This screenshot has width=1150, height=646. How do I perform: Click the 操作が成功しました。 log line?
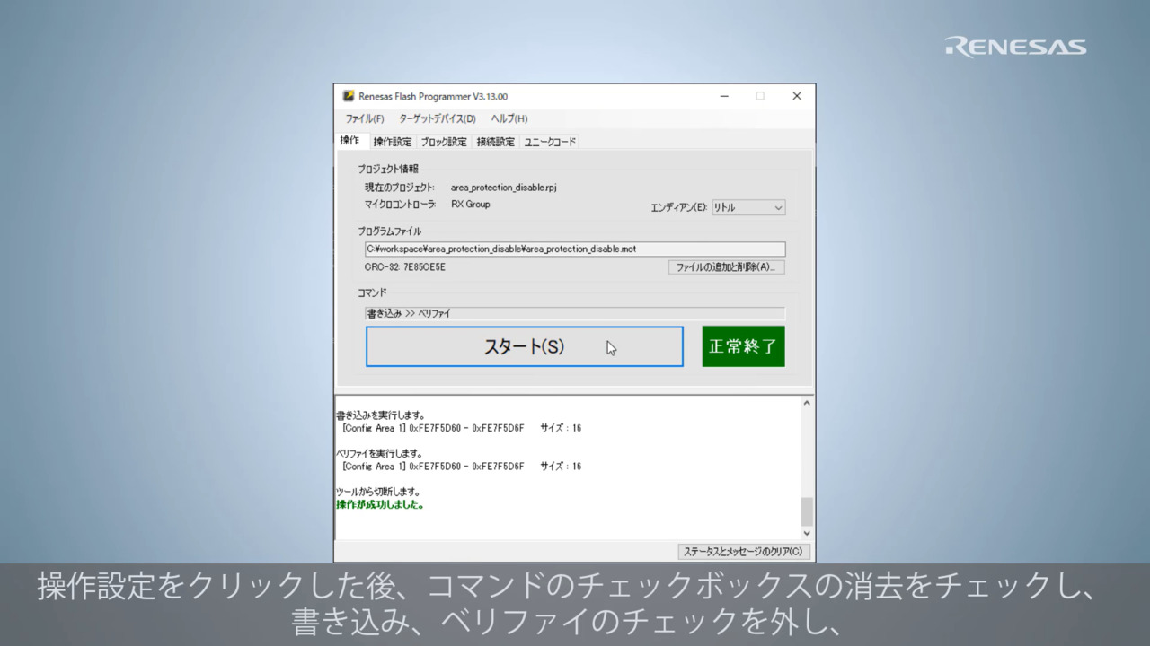click(x=380, y=504)
